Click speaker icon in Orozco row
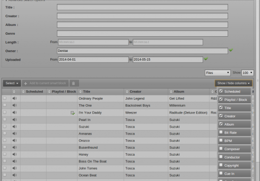 (15, 140)
